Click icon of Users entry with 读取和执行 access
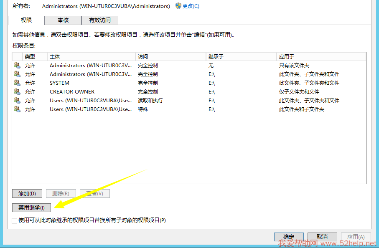Image resolution: width=379 pixels, height=248 pixels. pyautogui.click(x=17, y=100)
